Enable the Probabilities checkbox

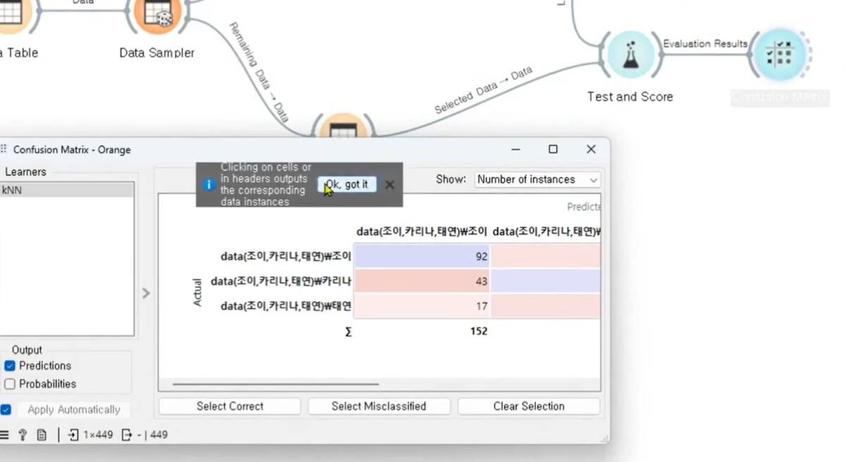click(10, 385)
